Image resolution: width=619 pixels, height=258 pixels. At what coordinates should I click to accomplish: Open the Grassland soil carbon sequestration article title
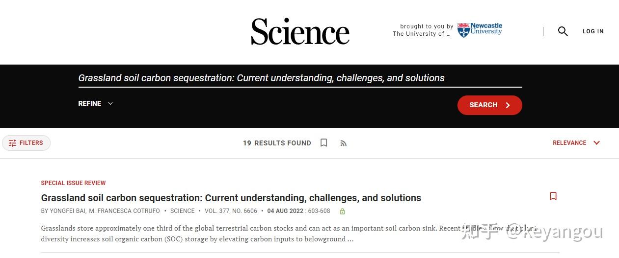click(231, 198)
